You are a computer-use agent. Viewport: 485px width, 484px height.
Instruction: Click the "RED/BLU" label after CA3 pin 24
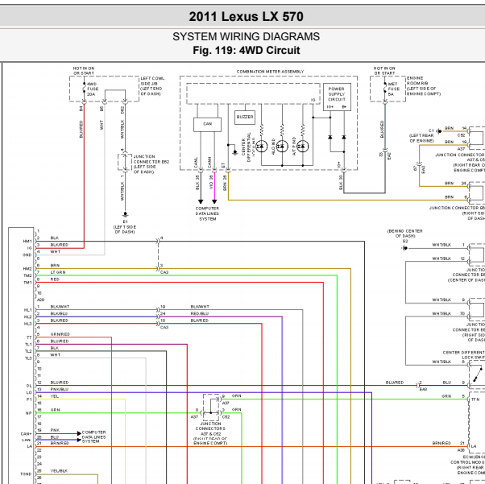coord(200,313)
